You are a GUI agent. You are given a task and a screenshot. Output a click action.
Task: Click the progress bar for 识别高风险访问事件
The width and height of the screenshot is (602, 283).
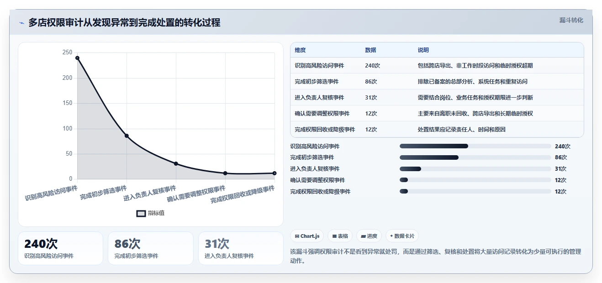point(475,146)
